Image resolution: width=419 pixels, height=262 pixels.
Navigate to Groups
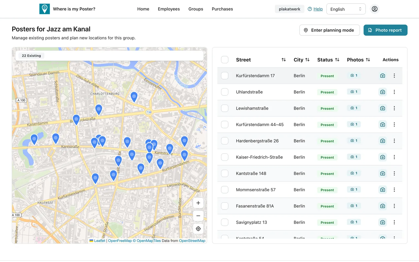[196, 9]
